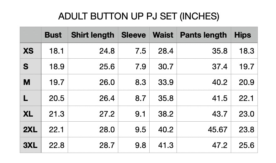This screenshot has height=163, width=276.
Task: Click the Adult Button Up PJ Set title
Action: pyautogui.click(x=139, y=16)
